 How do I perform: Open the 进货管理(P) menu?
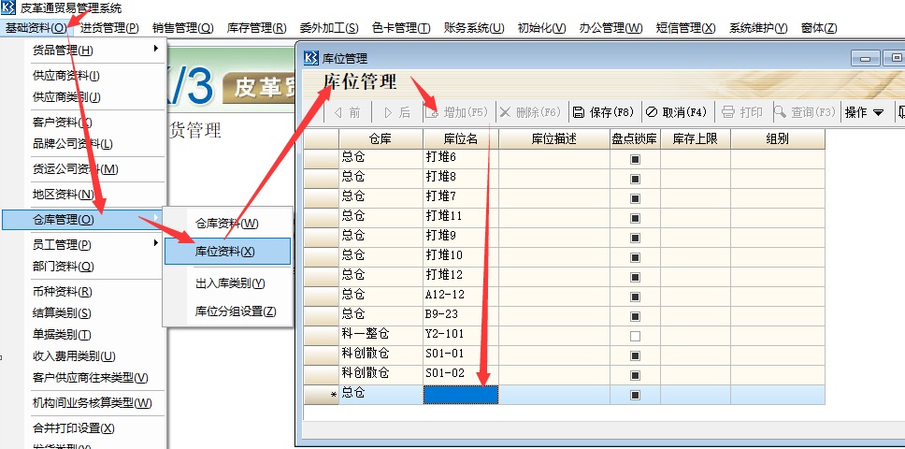click(109, 28)
